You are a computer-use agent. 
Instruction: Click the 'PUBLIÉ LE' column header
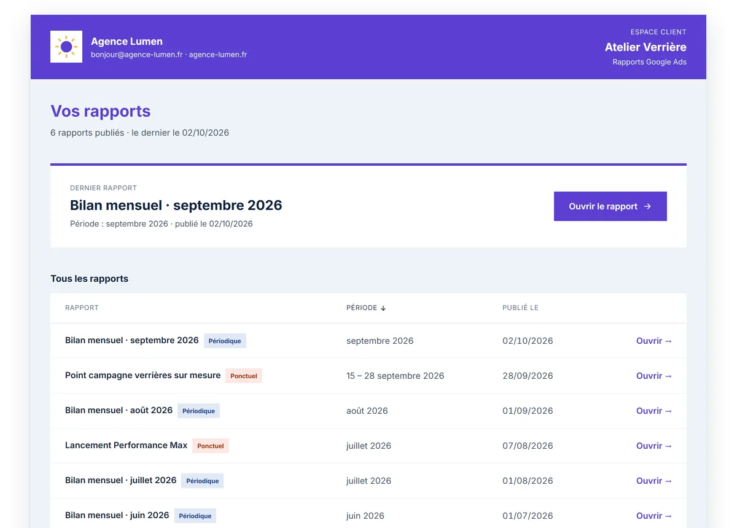click(x=520, y=308)
